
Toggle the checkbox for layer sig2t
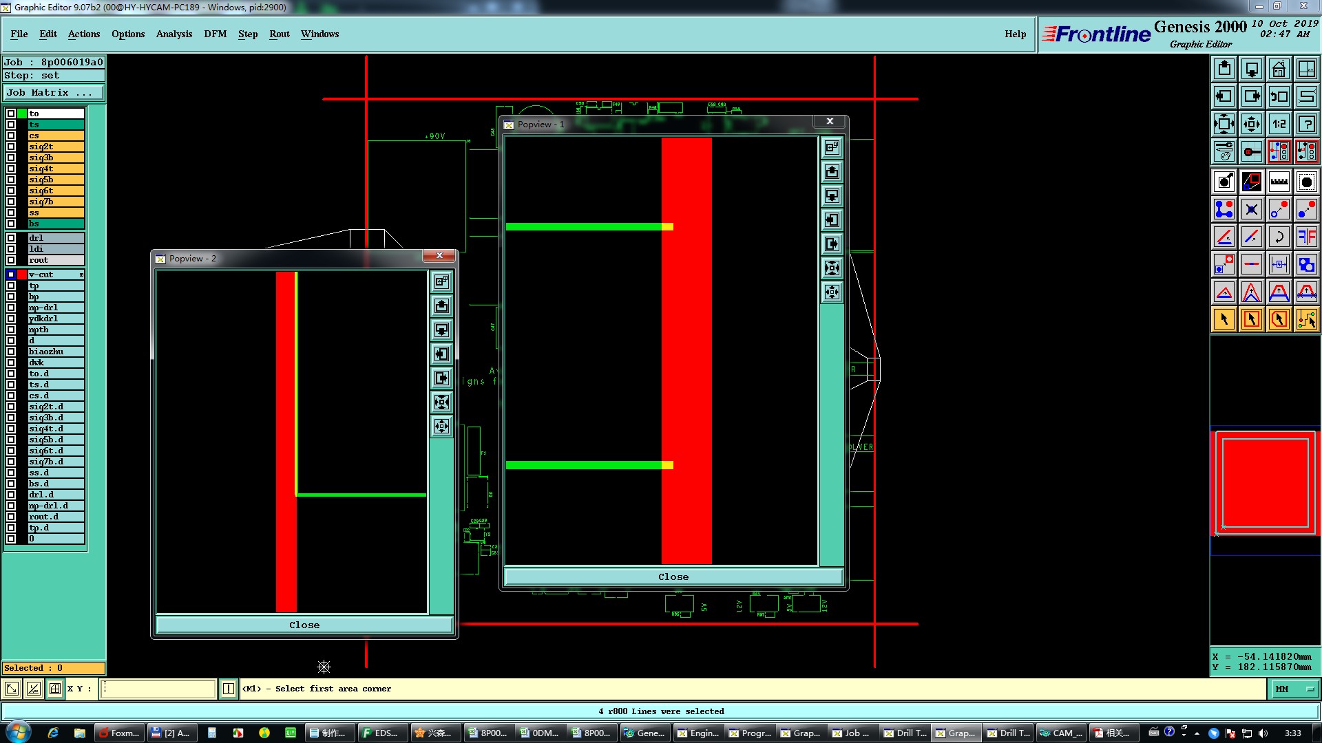[11, 147]
